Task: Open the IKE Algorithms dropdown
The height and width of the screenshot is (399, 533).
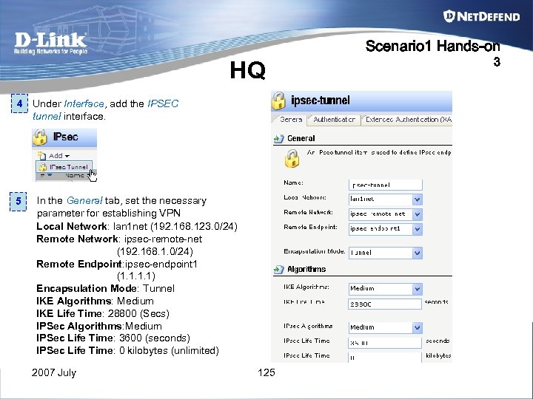Action: point(385,289)
